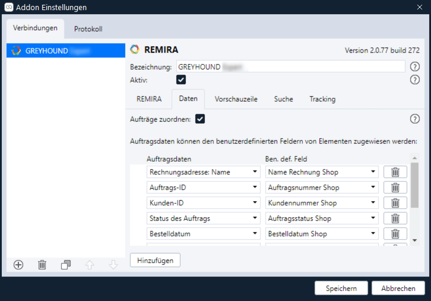
Task: Click the mapping list scrollbar thumb
Action: pyautogui.click(x=415, y=185)
